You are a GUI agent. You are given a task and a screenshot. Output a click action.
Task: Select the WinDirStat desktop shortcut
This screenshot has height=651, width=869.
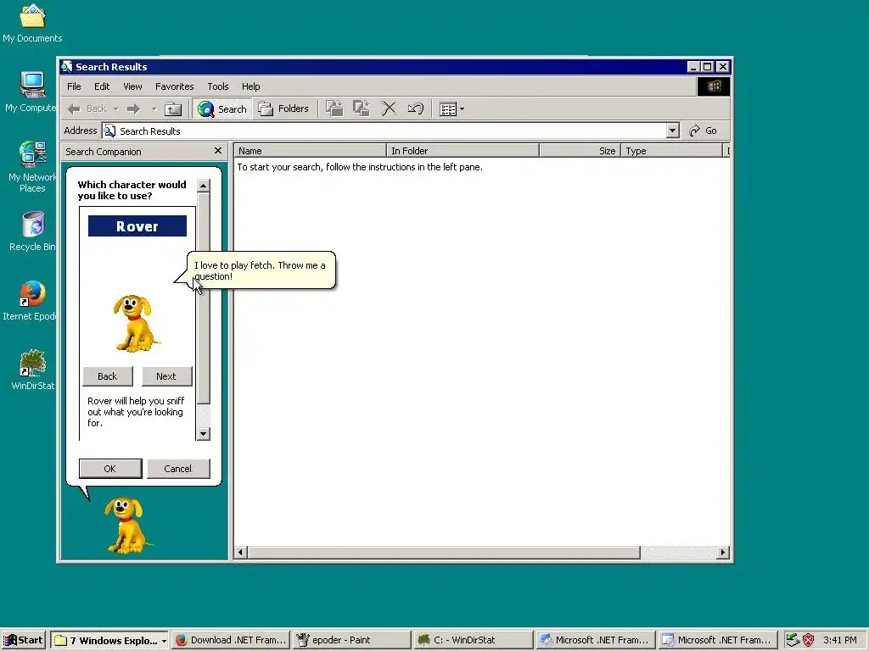click(x=32, y=371)
